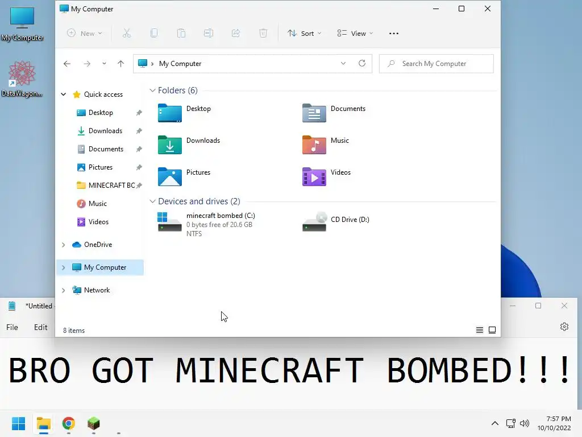
Task: Select My Computer desktop shortcut
Action: click(22, 24)
